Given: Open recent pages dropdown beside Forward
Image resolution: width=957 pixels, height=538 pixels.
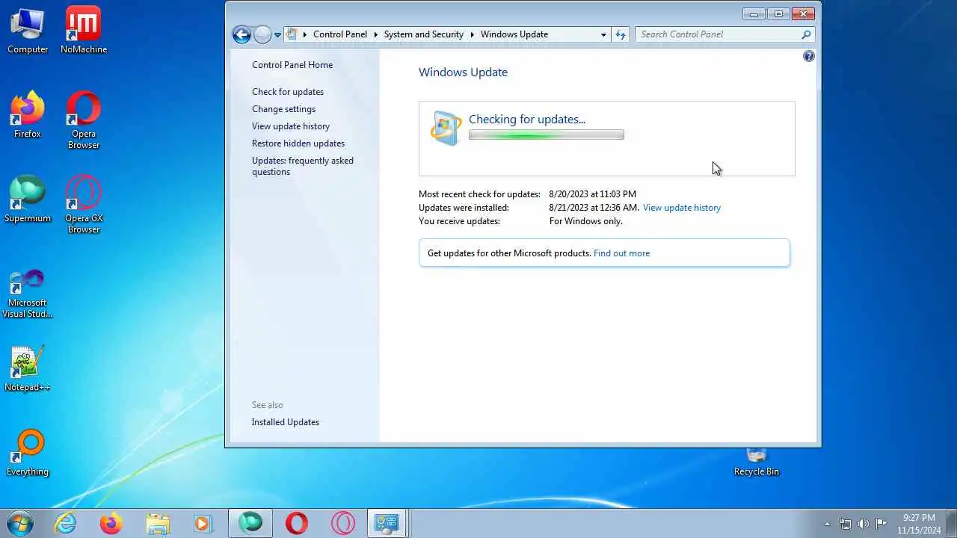Looking at the screenshot, I should point(277,34).
